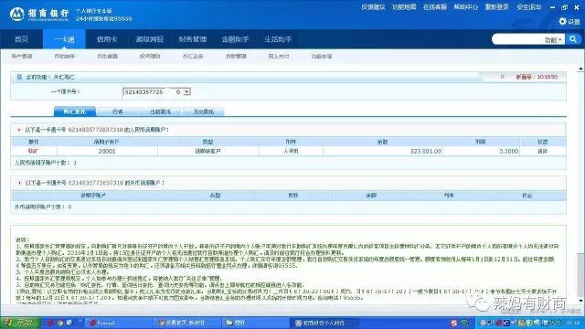Click the Sogou S icon in taskbar
The height and width of the screenshot is (329, 585).
(453, 323)
